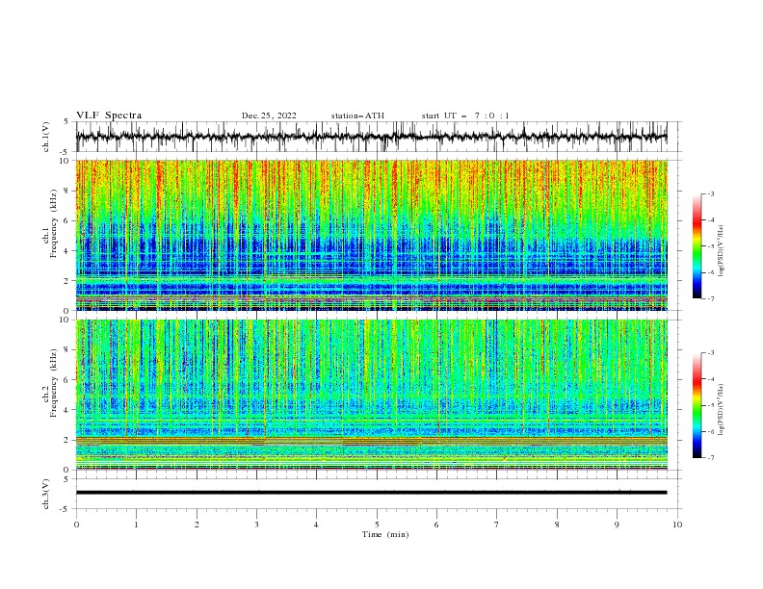763x589 pixels.
Task: Click the time axis tick label '3'
Action: click(x=256, y=525)
